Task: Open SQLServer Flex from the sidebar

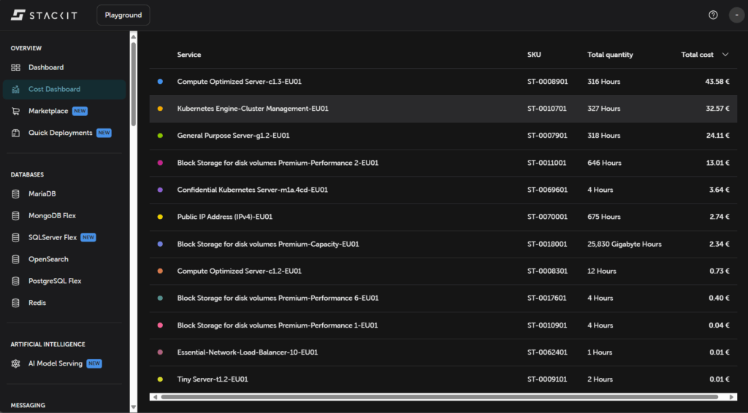Action: 53,237
